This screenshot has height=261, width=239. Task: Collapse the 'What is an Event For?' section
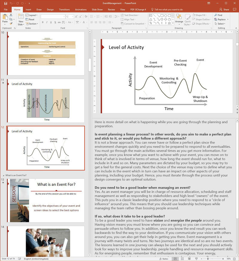click(x=4, y=175)
